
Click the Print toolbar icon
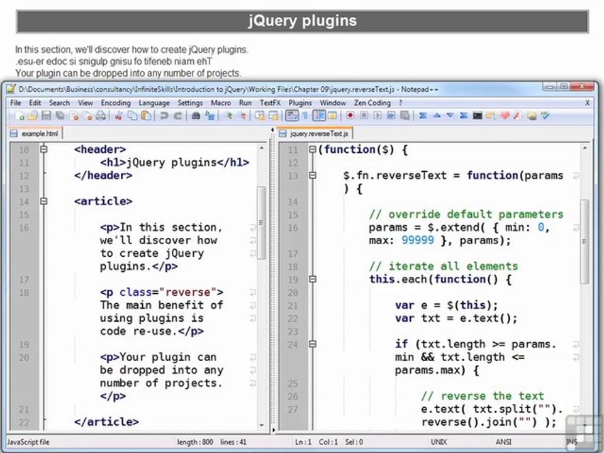101,116
